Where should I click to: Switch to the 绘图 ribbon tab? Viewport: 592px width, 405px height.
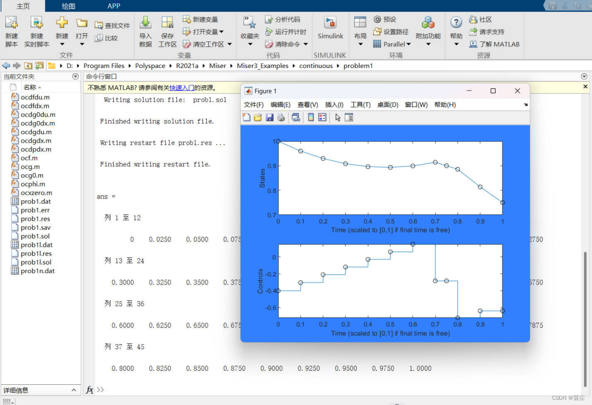coord(67,6)
